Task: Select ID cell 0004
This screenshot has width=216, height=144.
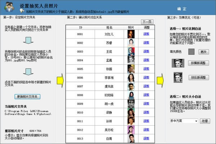Action: click(x=80, y=60)
